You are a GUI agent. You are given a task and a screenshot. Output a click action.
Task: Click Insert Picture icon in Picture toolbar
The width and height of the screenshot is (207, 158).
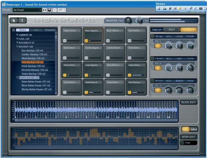coord(158,9)
